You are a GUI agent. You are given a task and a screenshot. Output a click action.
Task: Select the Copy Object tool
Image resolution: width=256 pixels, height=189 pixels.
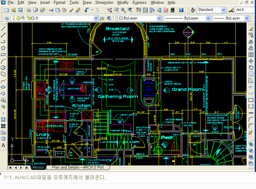pos(251,35)
